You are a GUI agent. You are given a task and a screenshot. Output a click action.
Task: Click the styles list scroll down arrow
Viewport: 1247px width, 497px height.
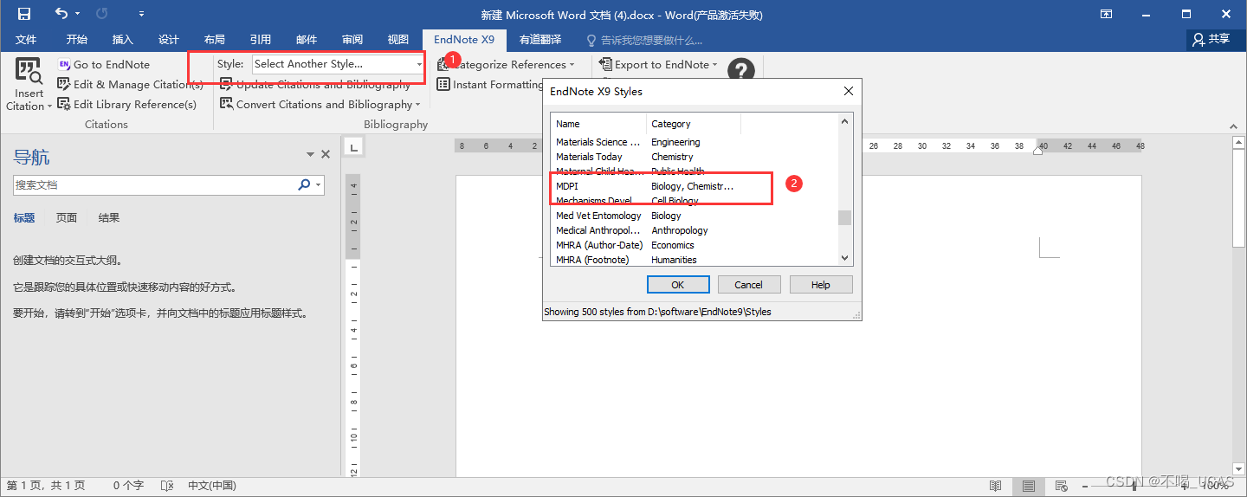[845, 257]
